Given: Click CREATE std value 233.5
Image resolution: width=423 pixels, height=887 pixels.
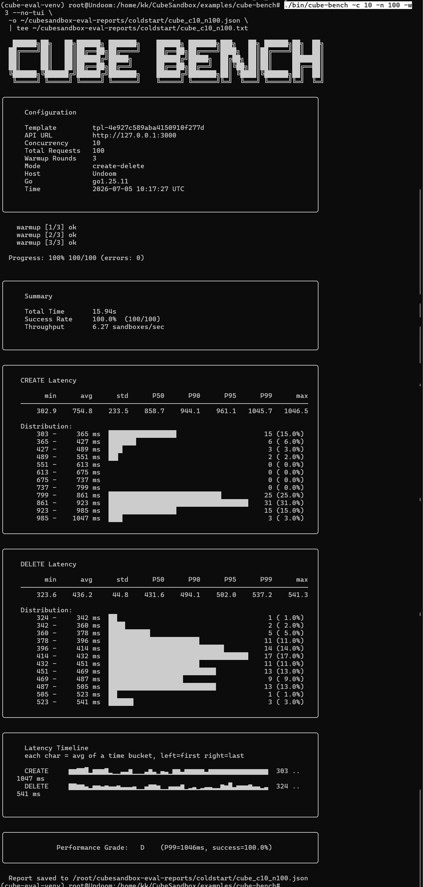Looking at the screenshot, I should click(x=118, y=411).
